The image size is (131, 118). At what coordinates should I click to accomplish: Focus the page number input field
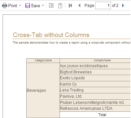pos(103,5)
